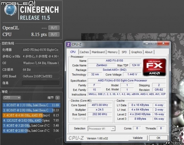The image size is (184, 145).
Task: Click the AMD FX Unlocked processor logo
Action: click(x=154, y=67)
